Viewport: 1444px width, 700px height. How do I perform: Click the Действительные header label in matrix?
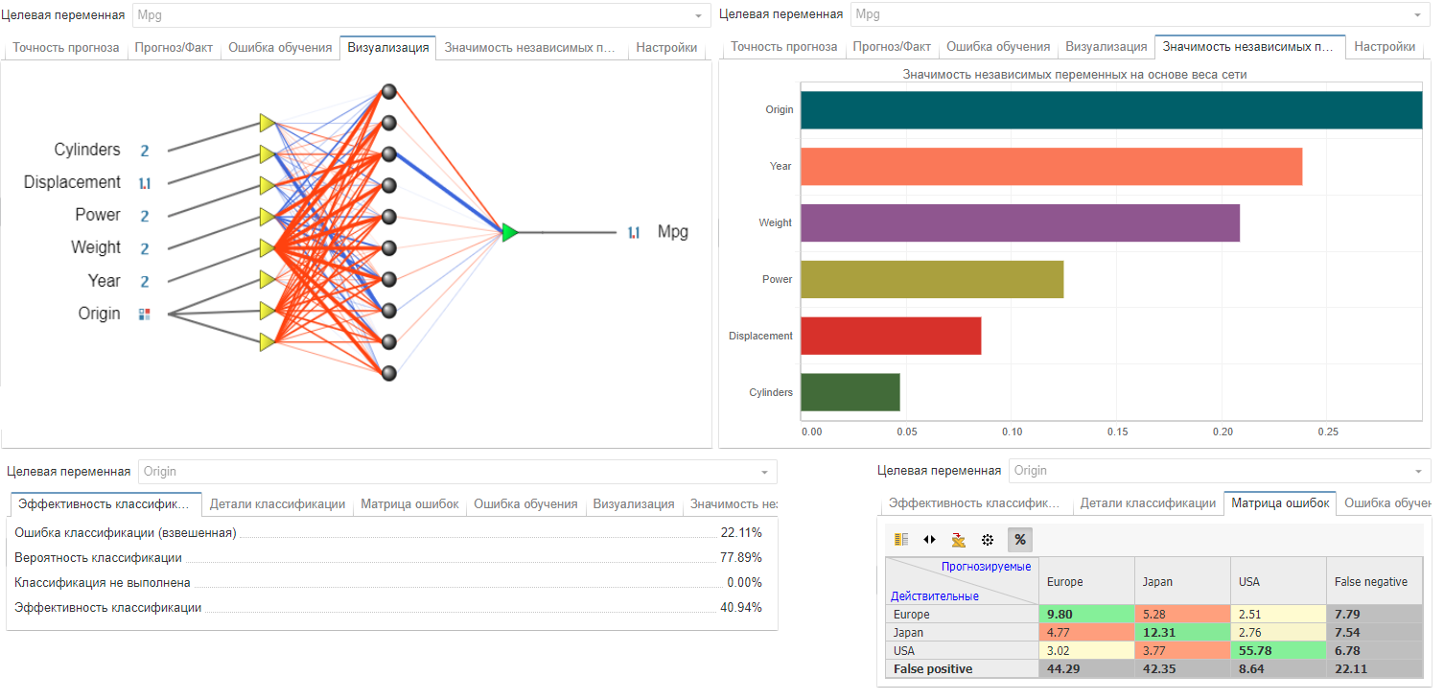click(x=935, y=596)
